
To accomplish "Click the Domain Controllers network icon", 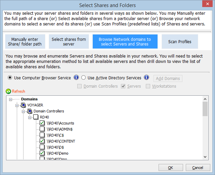I will (30, 111).
